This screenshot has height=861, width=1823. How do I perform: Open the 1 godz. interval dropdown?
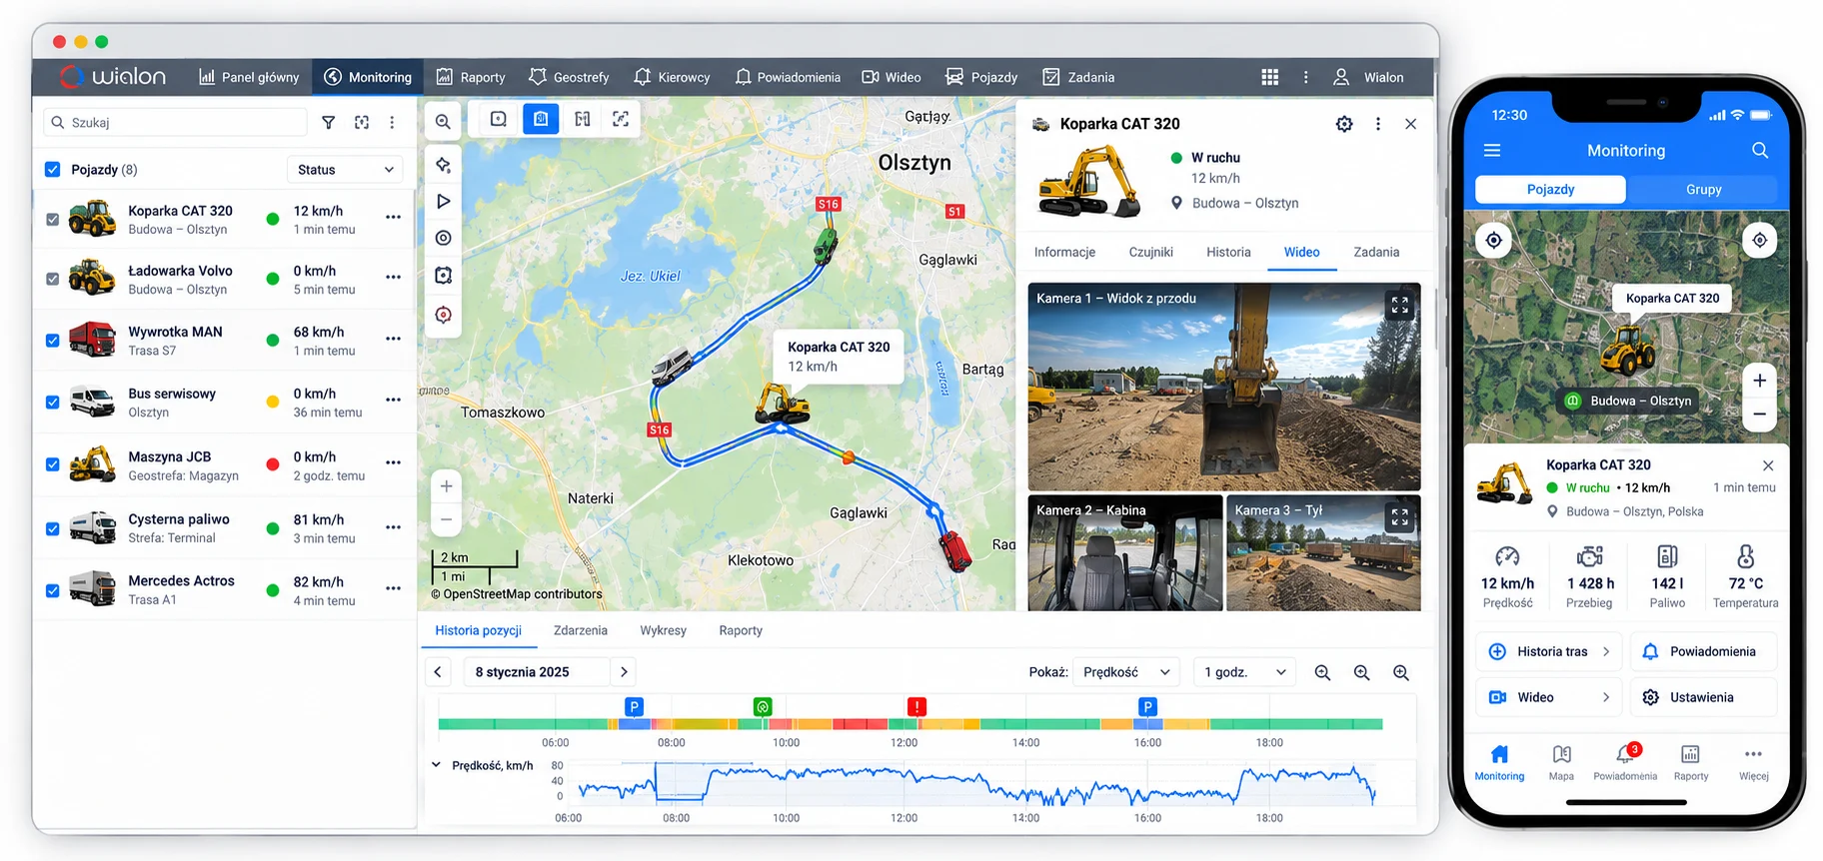click(1244, 672)
